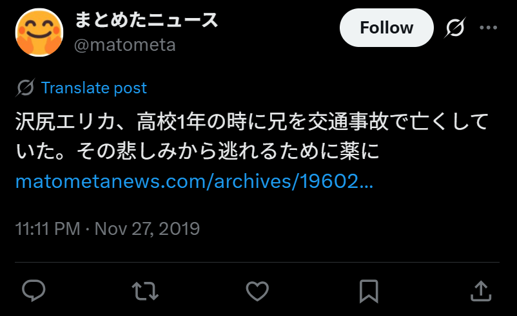The image size is (517, 316).
Task: Open Grok icon beside the Follow button
Action: [x=454, y=28]
